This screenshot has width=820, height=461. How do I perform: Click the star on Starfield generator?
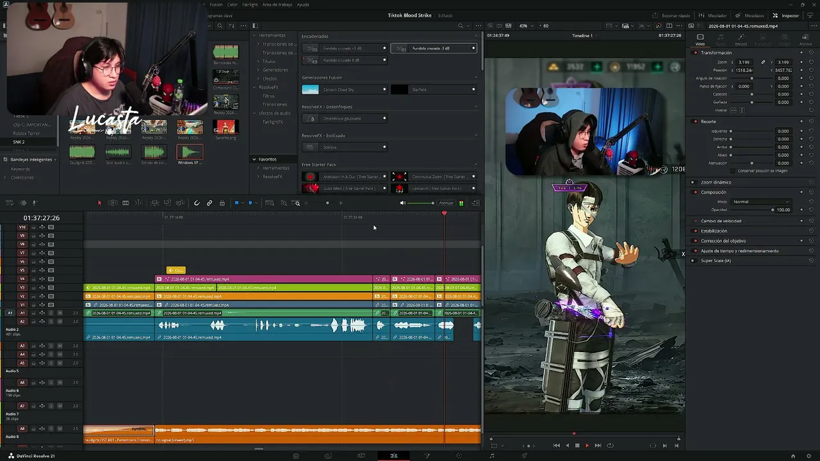(x=473, y=90)
